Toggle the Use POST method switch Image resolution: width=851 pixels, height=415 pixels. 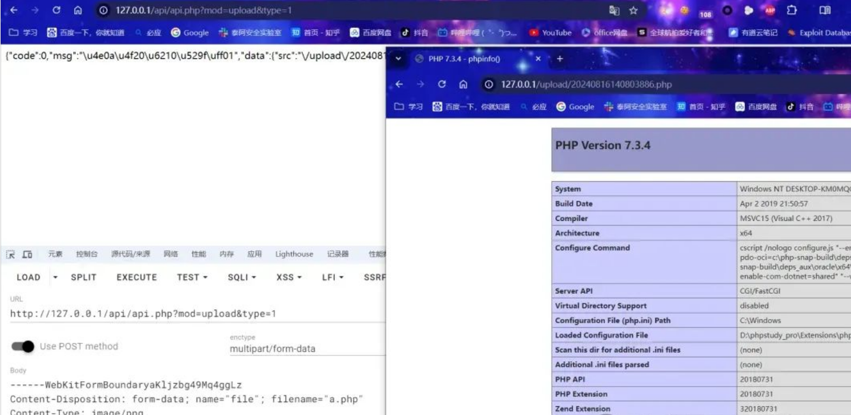click(x=23, y=347)
